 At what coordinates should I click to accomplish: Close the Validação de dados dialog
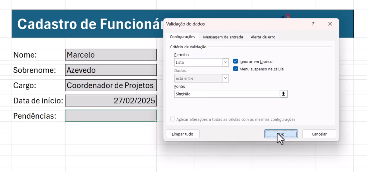[330, 24]
